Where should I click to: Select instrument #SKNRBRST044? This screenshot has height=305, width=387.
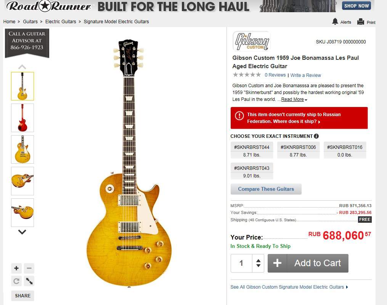click(x=252, y=150)
